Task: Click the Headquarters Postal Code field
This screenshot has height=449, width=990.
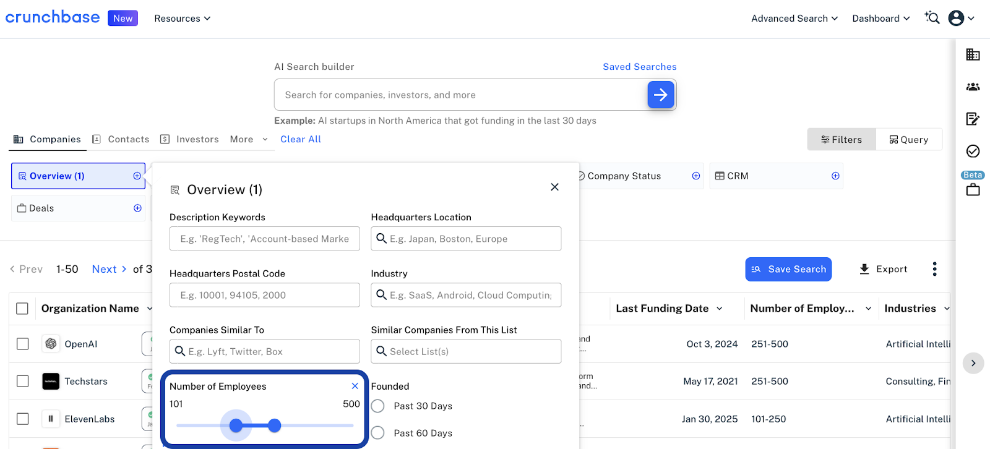Action: pos(265,295)
